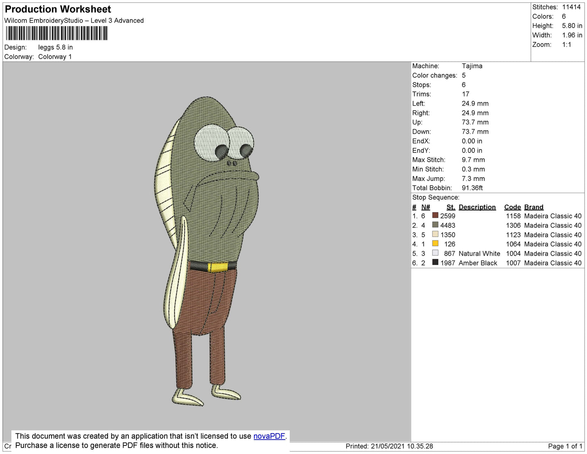The height and width of the screenshot is (454, 587).
Task: Click thread code 1007
Action: point(513,263)
